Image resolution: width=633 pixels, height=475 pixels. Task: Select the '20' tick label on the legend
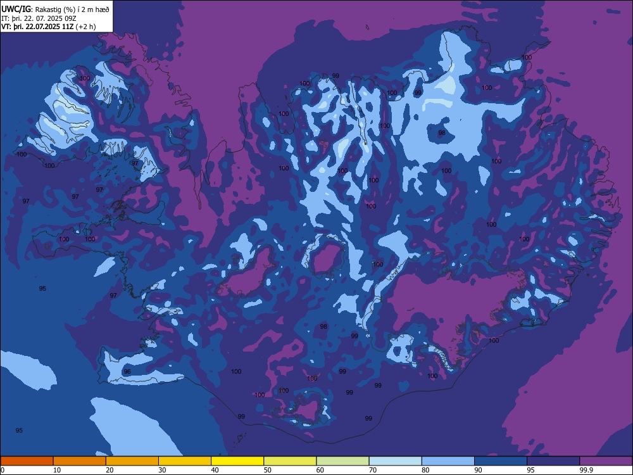pos(110,470)
